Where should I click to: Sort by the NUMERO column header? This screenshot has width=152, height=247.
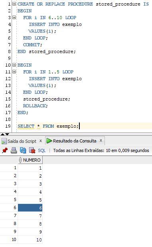click(x=30, y=160)
